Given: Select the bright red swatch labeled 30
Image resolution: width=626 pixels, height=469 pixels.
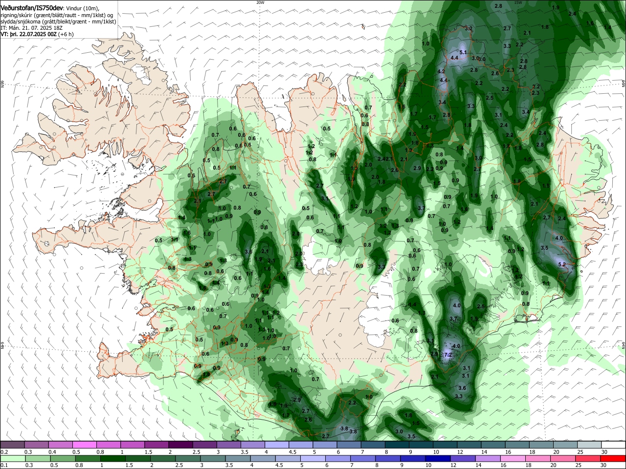Looking at the screenshot, I should [613, 458].
